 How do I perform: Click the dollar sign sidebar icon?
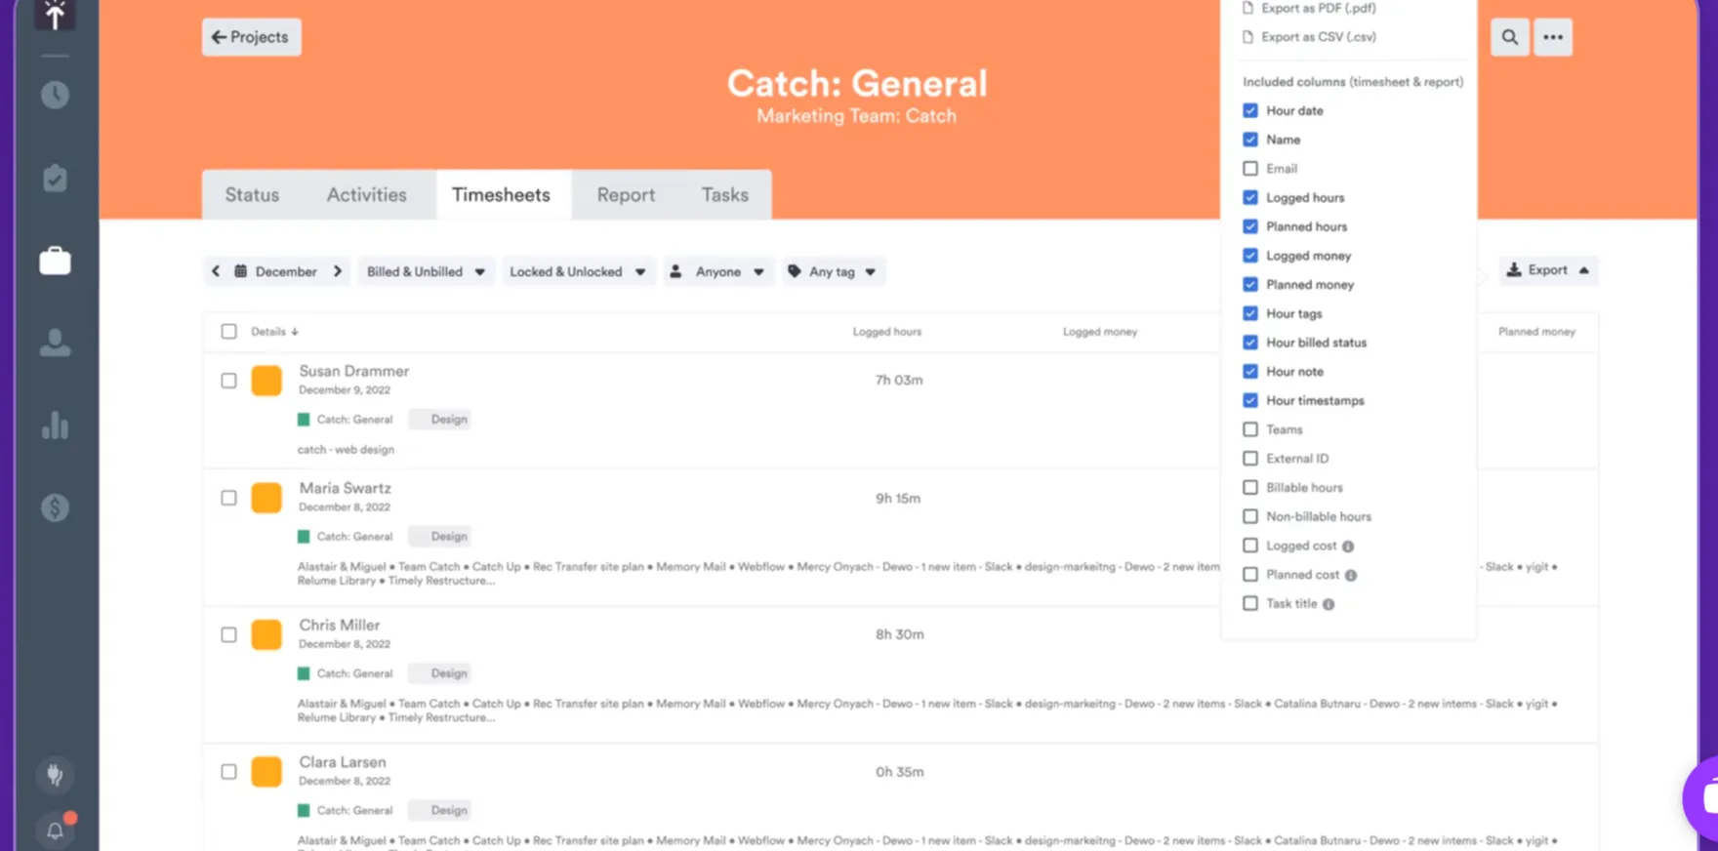[x=55, y=507]
